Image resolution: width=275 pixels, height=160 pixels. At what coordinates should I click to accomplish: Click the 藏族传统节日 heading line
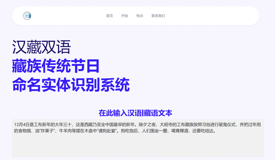coord(56,66)
